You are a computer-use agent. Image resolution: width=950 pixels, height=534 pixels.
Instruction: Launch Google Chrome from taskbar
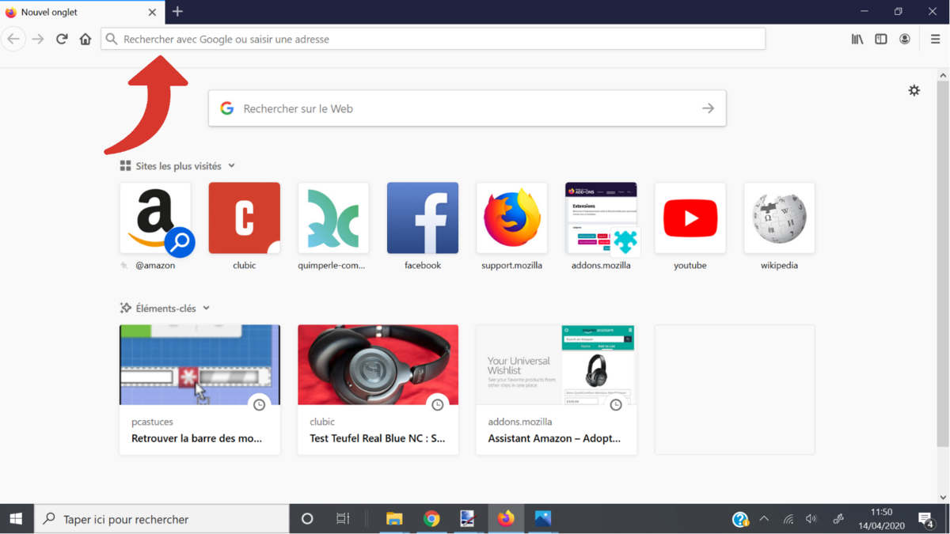pos(431,519)
